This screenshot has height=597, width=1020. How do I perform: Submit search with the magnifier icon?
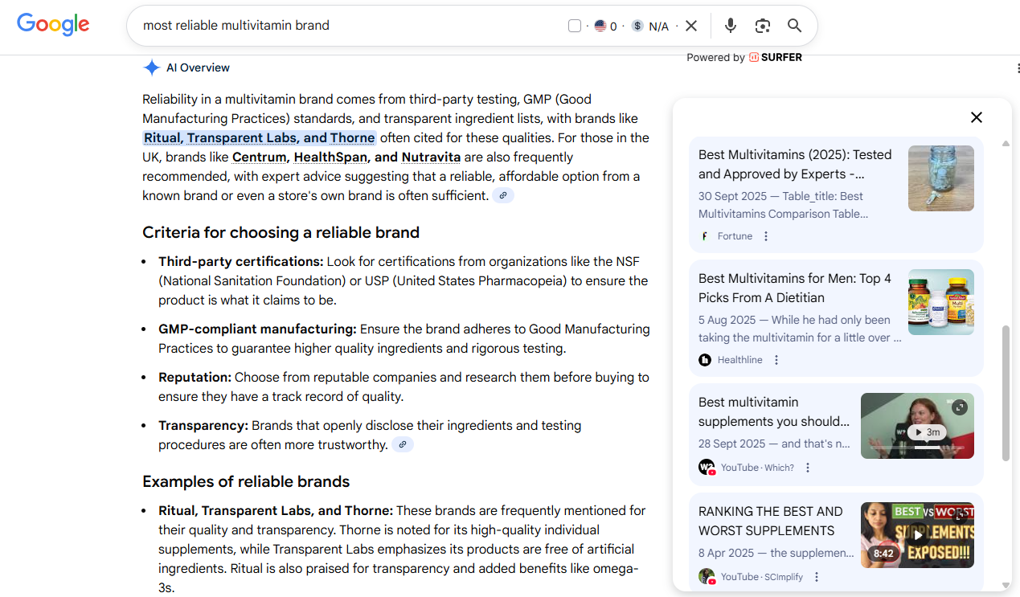coord(794,26)
